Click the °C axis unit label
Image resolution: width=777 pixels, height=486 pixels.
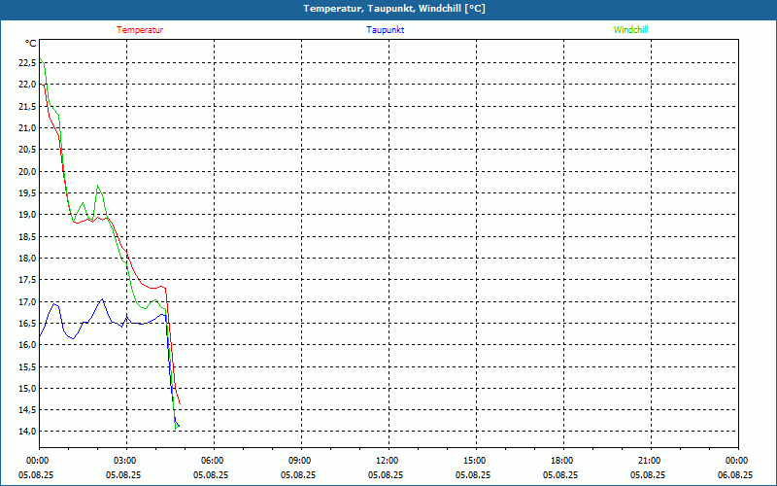point(31,44)
